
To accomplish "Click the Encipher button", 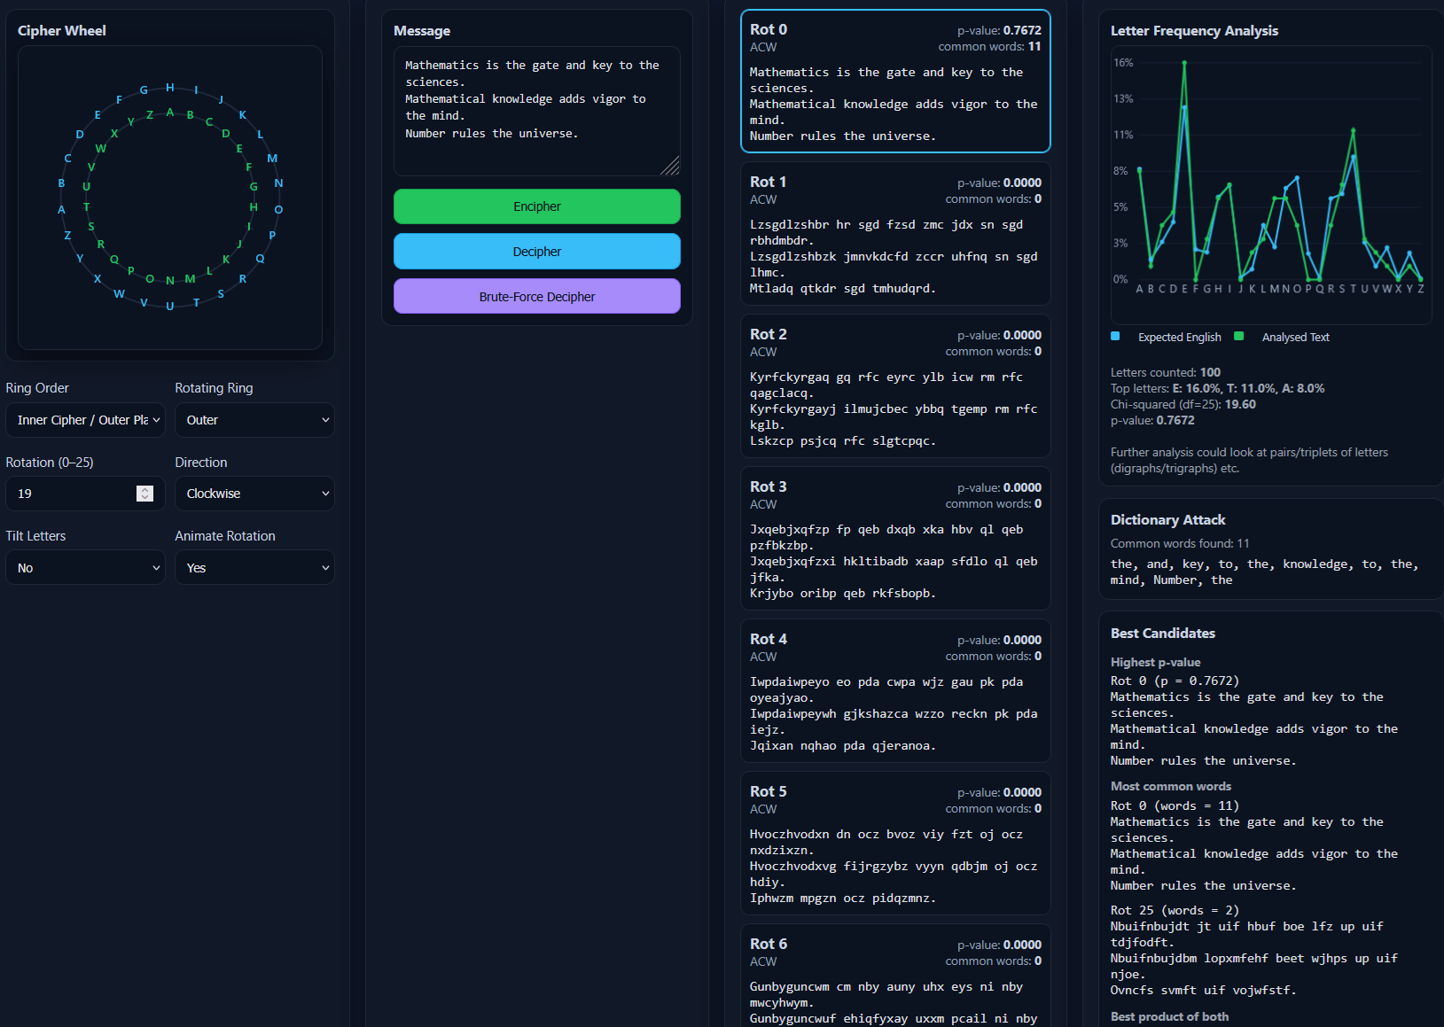I will [536, 206].
